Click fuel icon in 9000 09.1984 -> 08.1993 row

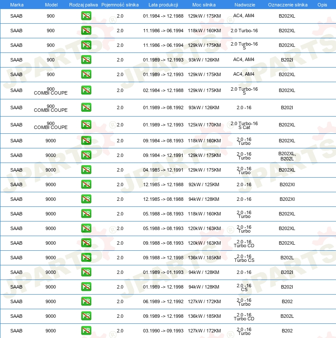[x=86, y=141]
